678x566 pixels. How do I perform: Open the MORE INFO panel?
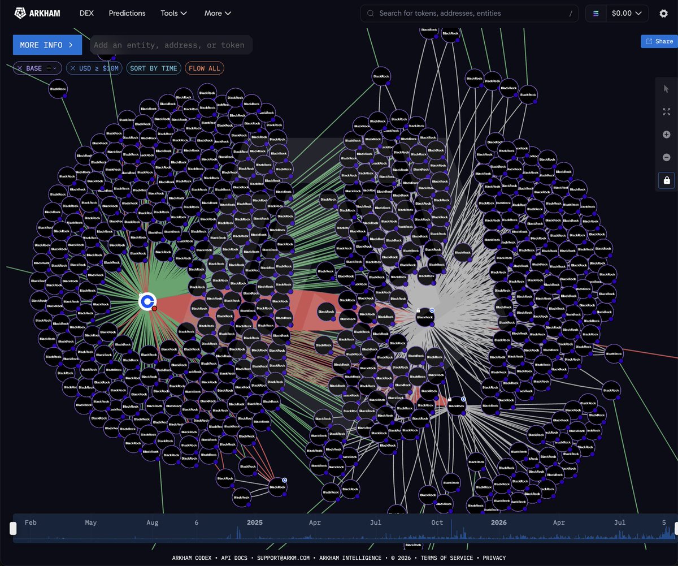click(47, 45)
